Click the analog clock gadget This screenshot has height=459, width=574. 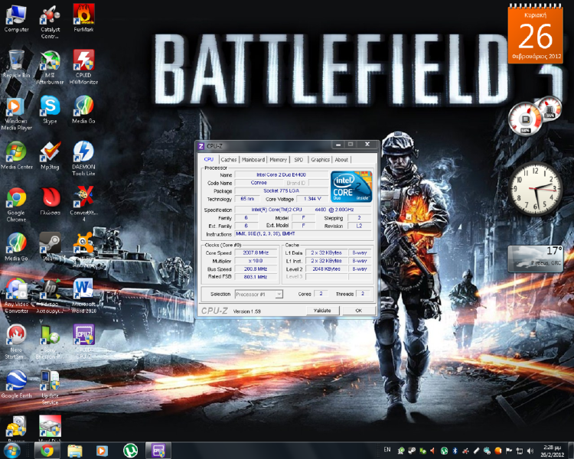(535, 188)
